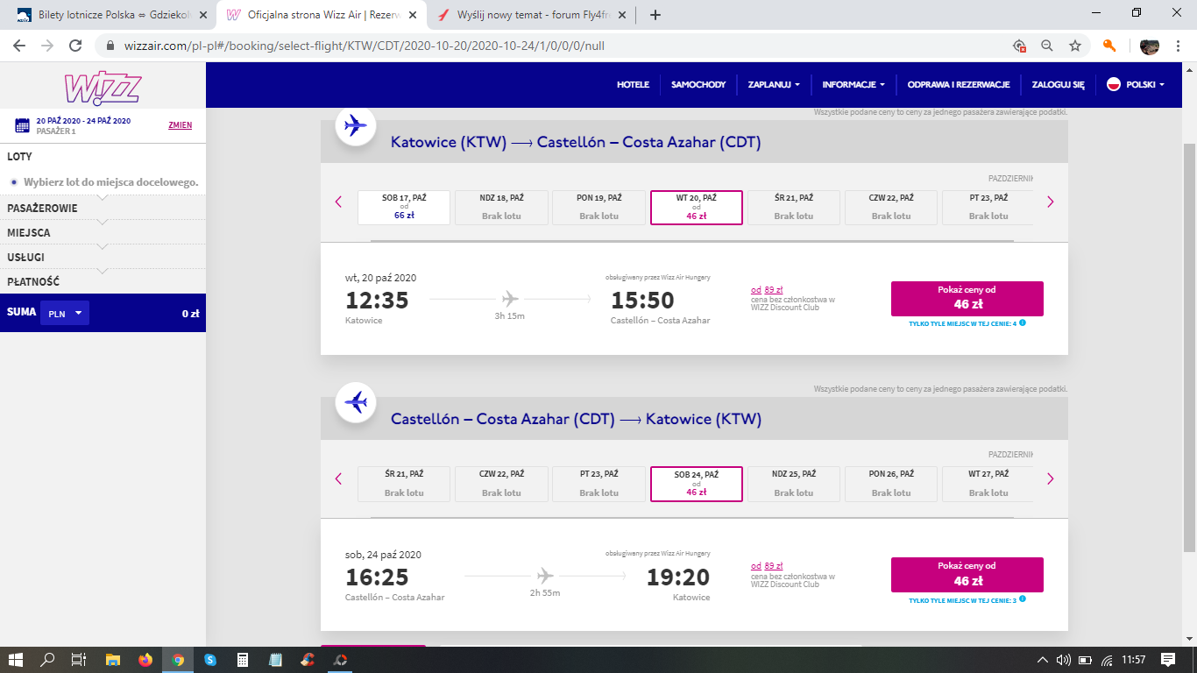Click the Wizz Air logo

pyautogui.click(x=103, y=89)
